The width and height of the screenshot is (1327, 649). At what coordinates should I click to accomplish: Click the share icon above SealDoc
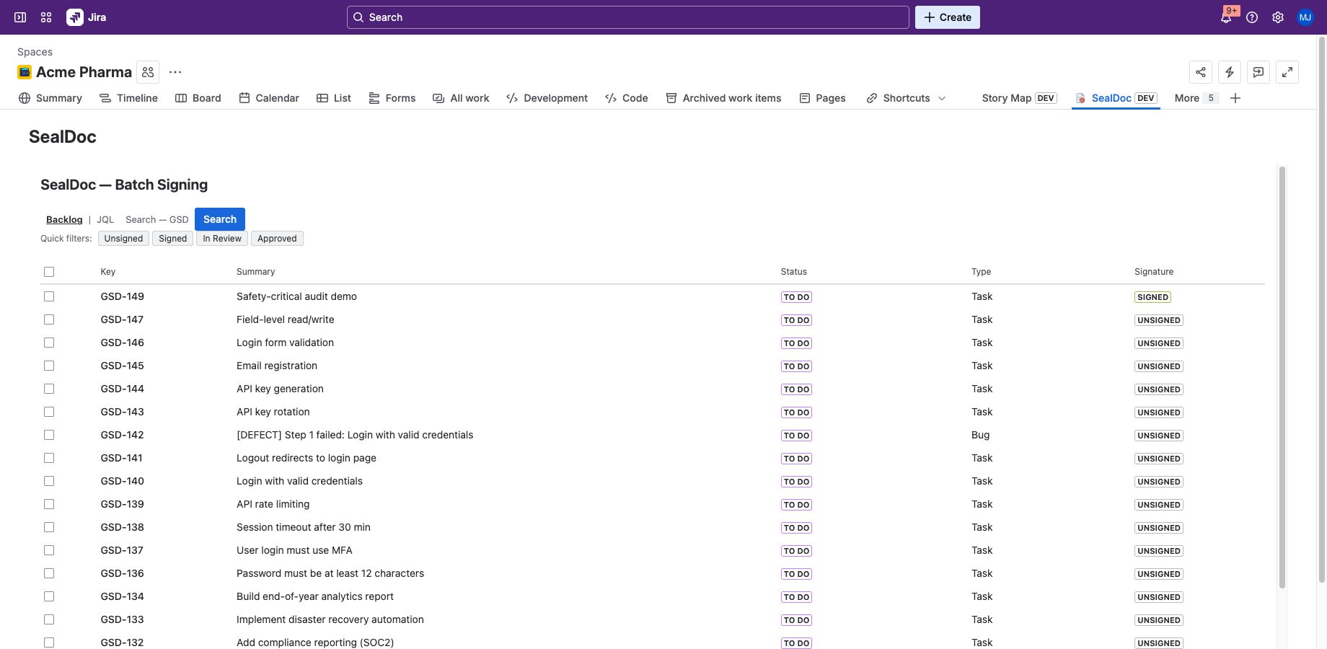coord(1201,72)
